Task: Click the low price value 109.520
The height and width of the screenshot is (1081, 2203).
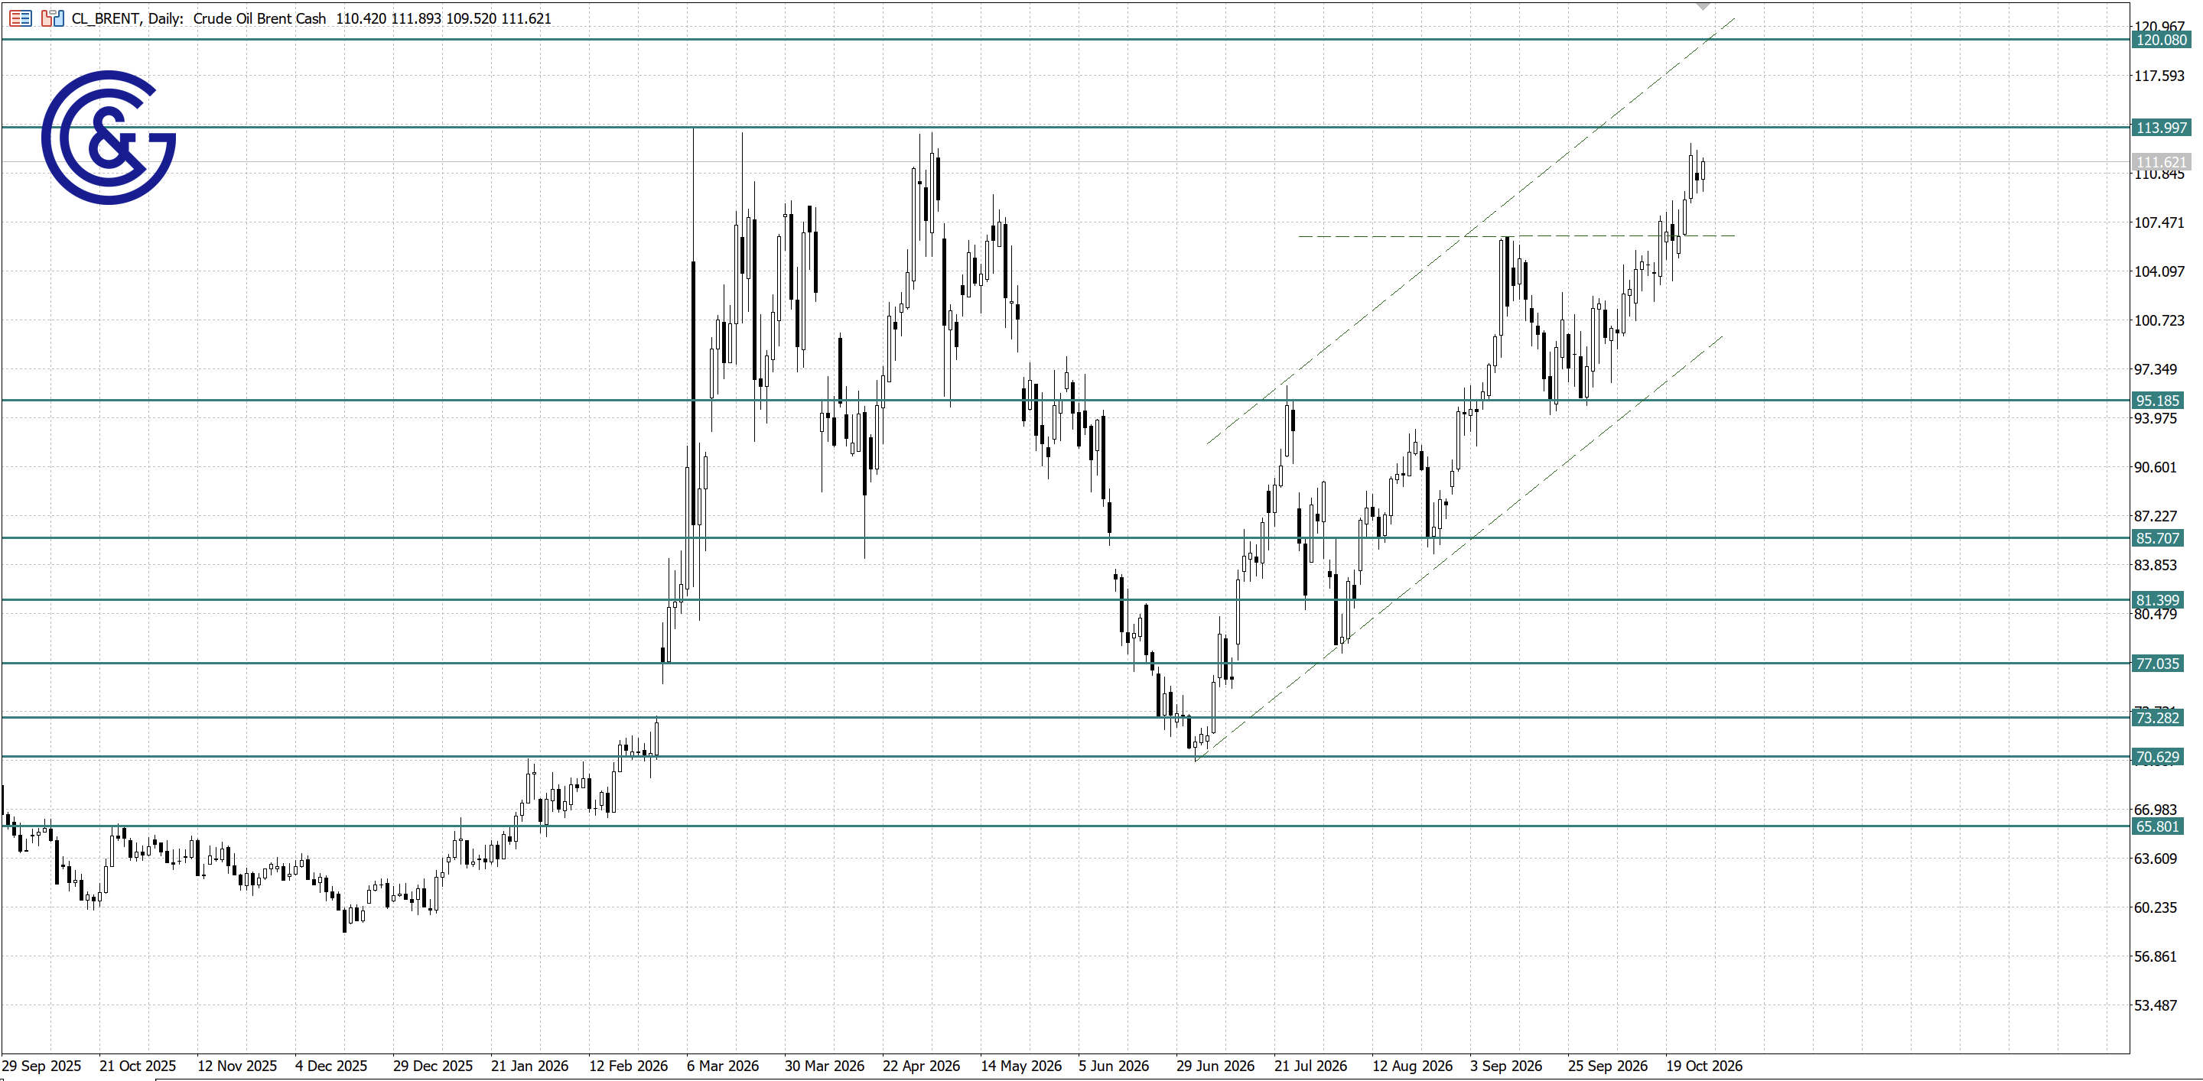Action: pos(471,18)
